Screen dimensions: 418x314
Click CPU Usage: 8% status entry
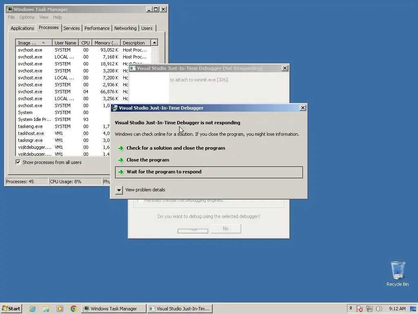coord(75,182)
